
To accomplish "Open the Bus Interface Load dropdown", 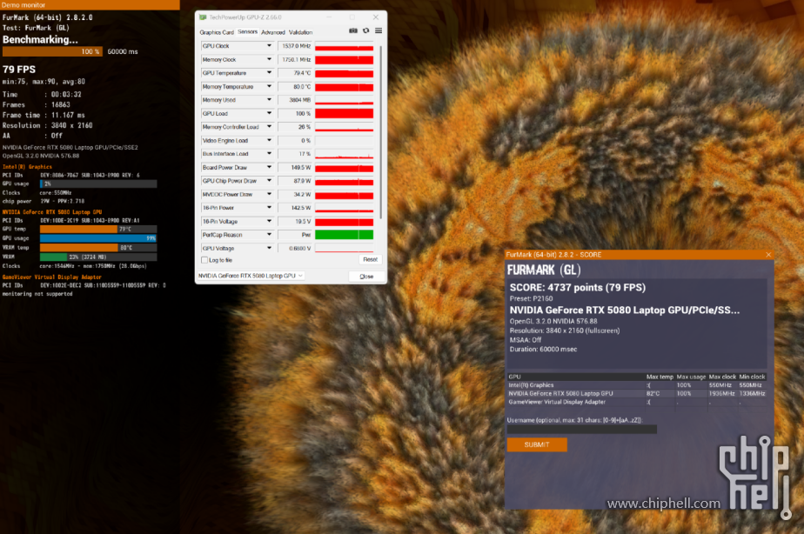I will click(269, 154).
